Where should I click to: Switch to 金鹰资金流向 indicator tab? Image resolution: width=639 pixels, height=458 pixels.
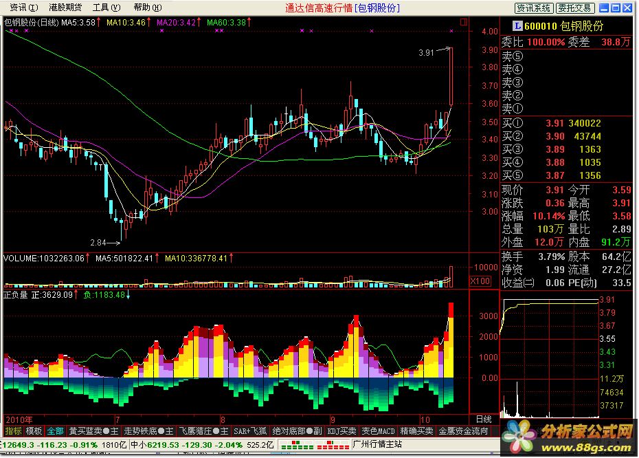point(463,430)
